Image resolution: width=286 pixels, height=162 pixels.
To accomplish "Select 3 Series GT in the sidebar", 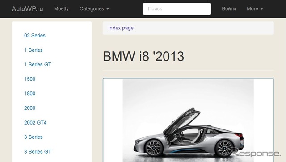I will (x=38, y=151).
